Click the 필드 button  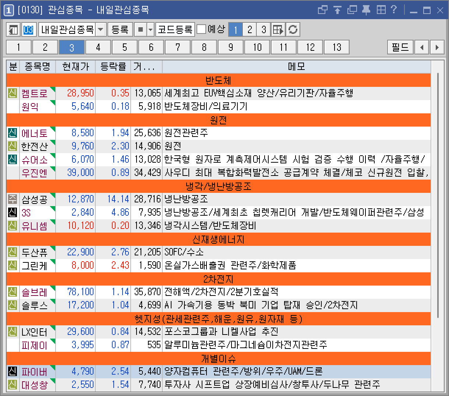(400, 47)
